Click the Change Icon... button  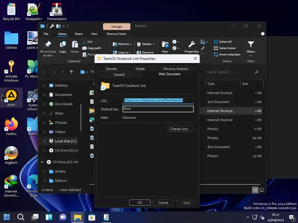(x=180, y=129)
